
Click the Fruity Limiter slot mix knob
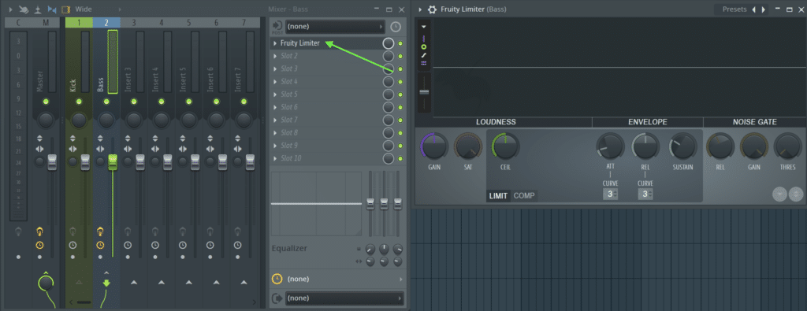tap(389, 43)
